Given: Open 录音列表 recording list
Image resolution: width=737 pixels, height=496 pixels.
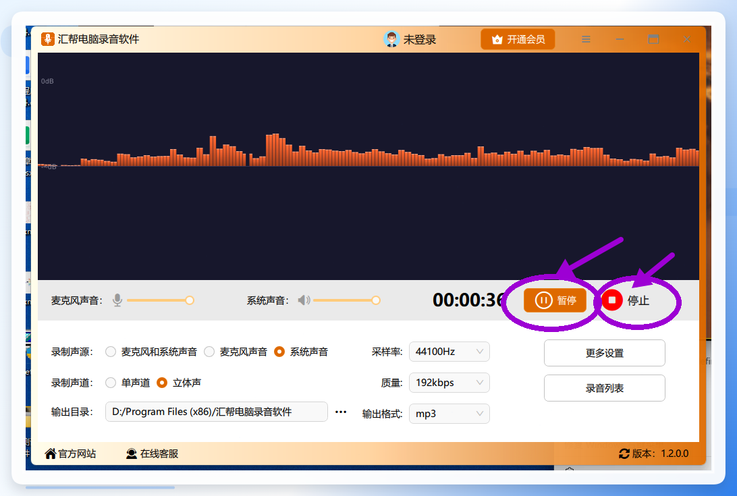Looking at the screenshot, I should pyautogui.click(x=605, y=388).
